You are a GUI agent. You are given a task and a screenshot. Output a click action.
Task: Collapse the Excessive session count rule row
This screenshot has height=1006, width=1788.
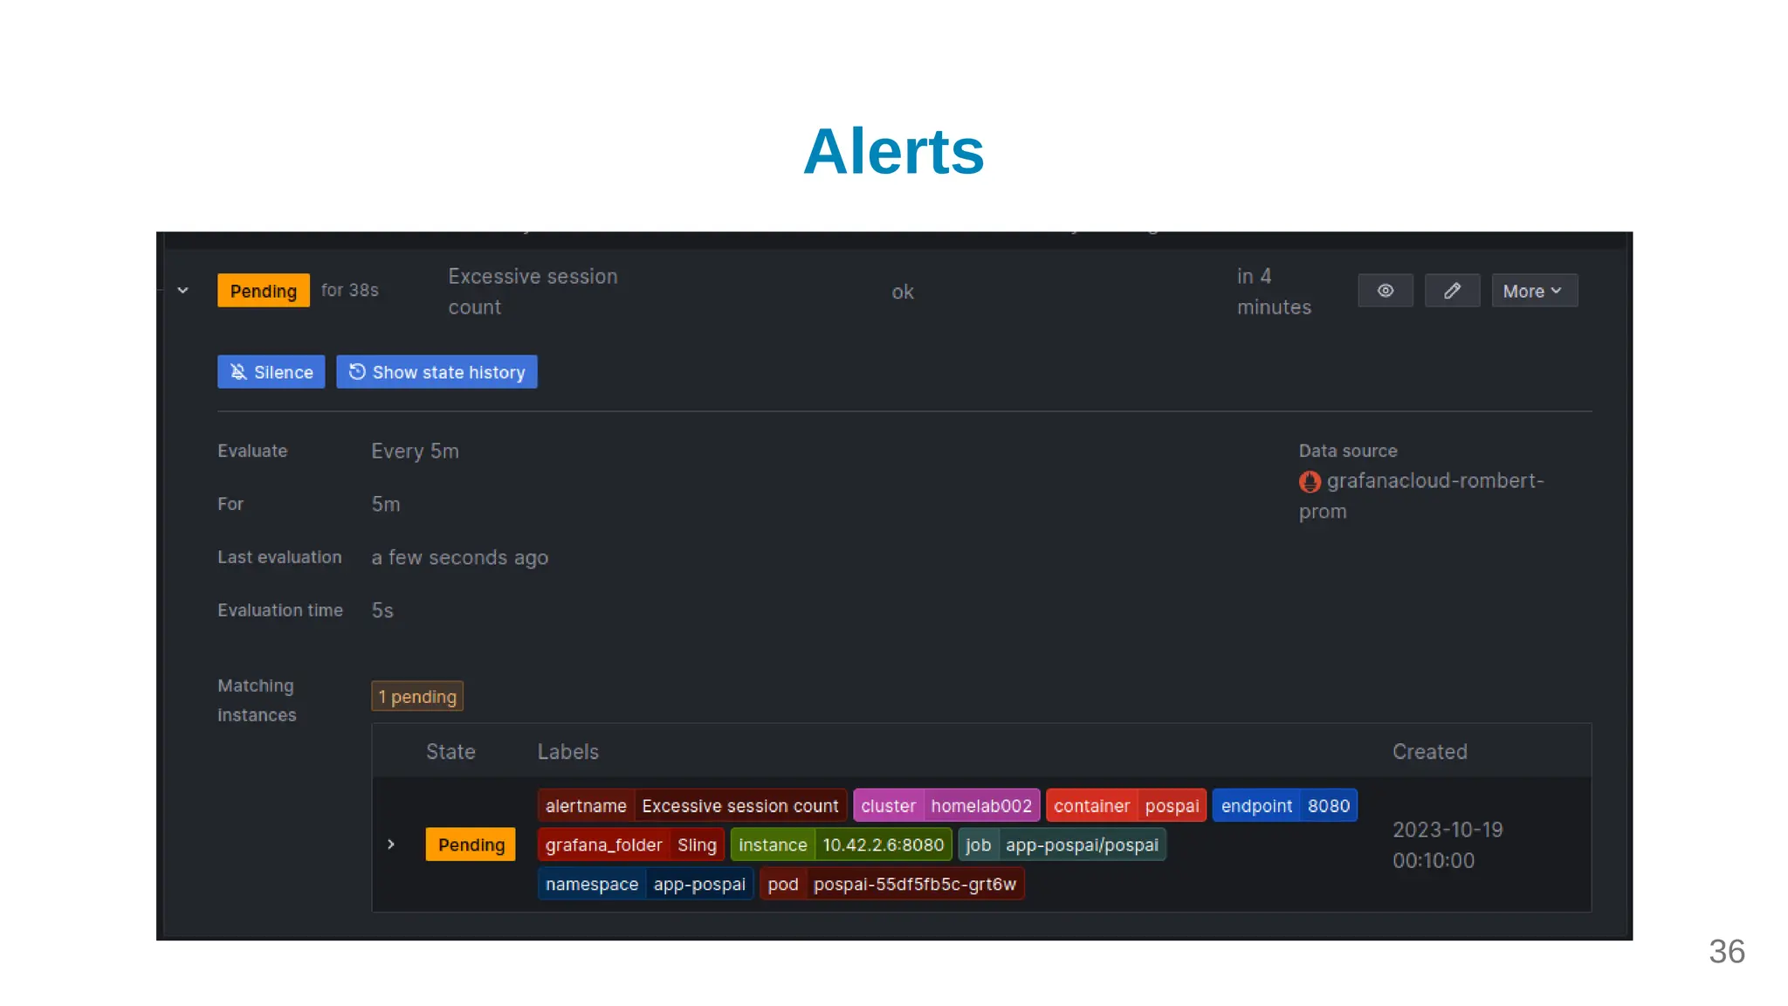coord(182,291)
